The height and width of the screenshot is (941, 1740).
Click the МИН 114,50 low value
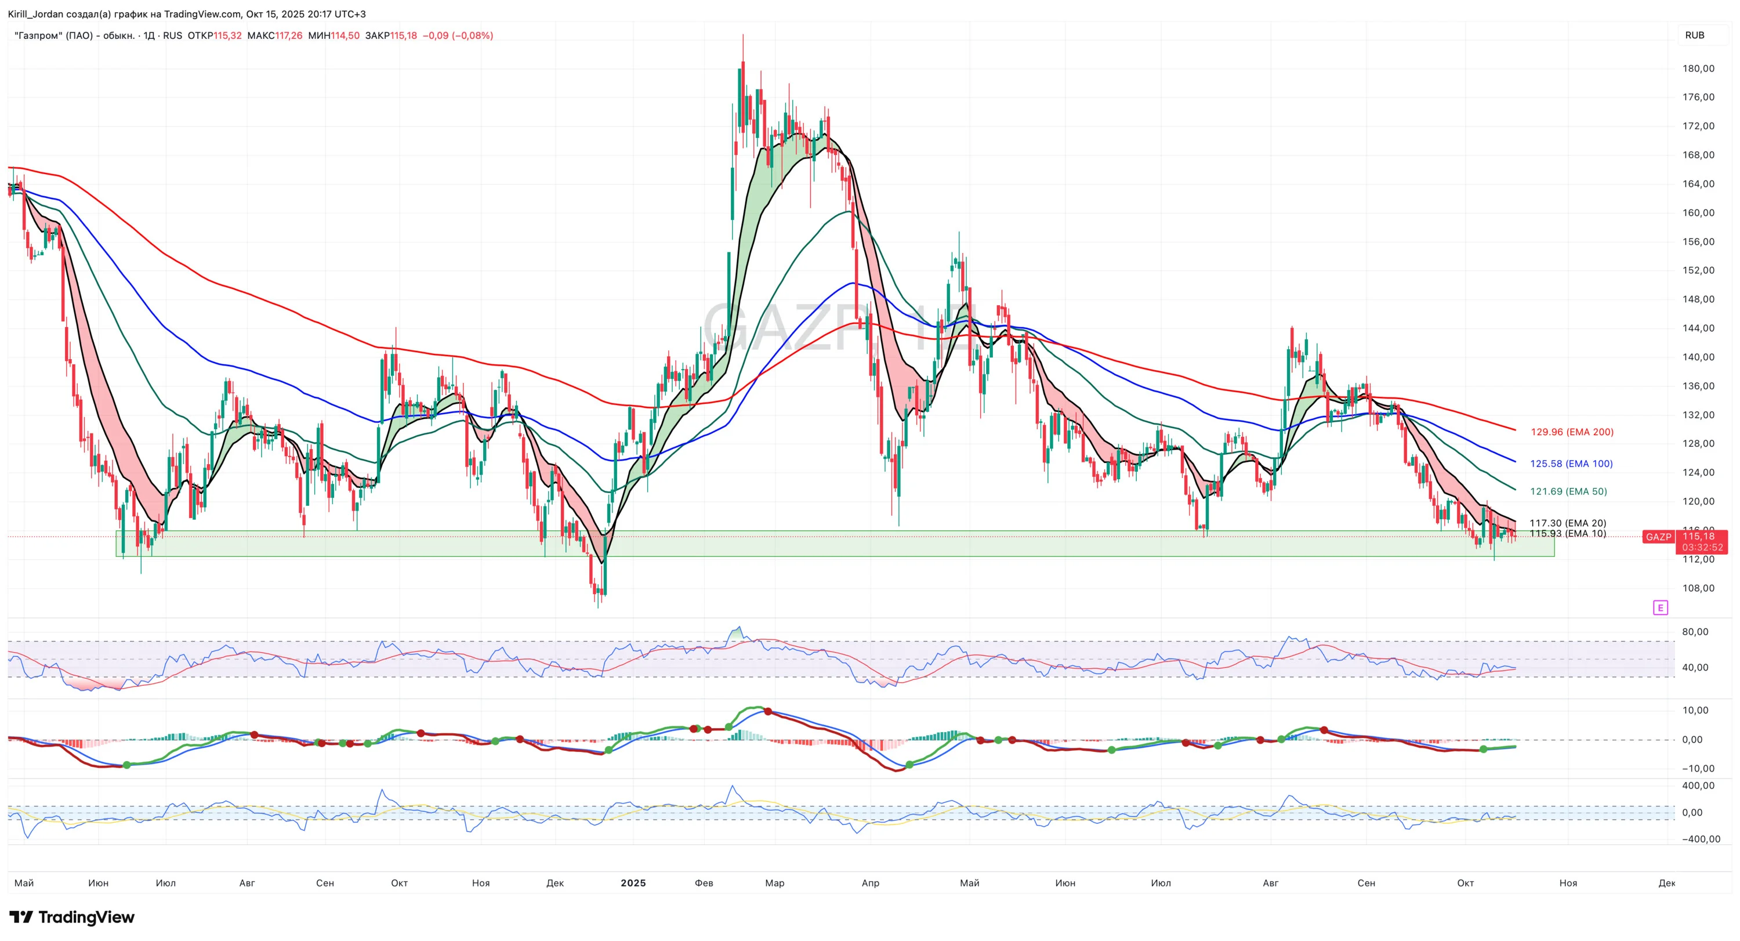[x=333, y=36]
